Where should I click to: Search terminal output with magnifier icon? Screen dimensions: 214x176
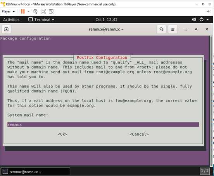pos(161,29)
